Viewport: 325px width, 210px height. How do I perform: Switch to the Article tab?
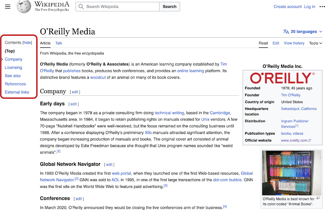pyautogui.click(x=45, y=43)
